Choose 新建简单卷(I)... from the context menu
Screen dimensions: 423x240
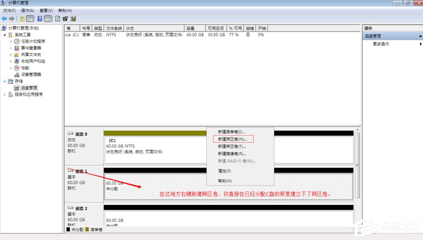[x=232, y=132]
